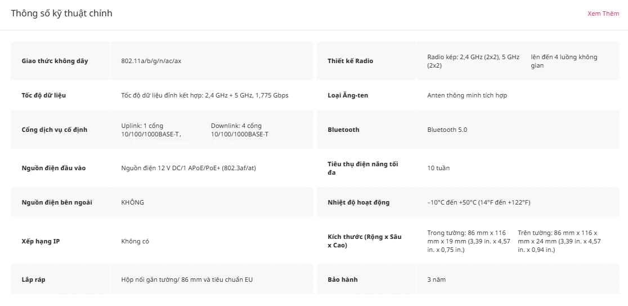The height and width of the screenshot is (306, 628).
Task: Select the Tốc độ dữ liệu label
Action: [x=44, y=95]
